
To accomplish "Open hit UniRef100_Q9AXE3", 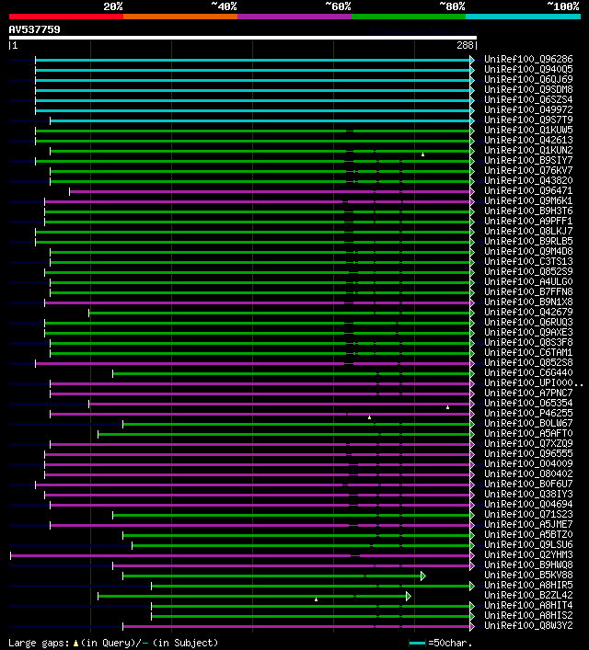I will [528, 332].
